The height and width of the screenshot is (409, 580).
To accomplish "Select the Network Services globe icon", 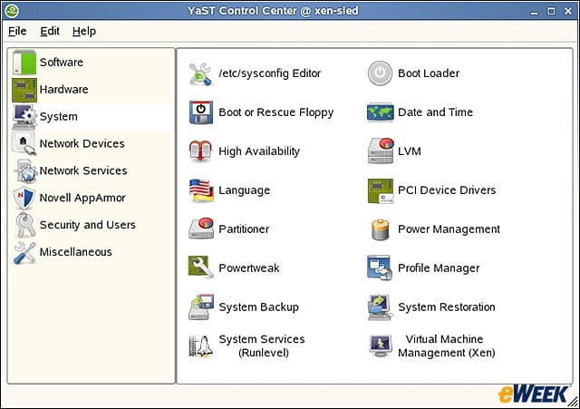I will coord(26,170).
